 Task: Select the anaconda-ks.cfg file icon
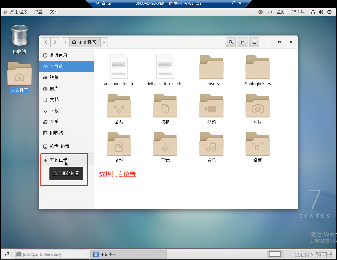pyautogui.click(x=119, y=67)
